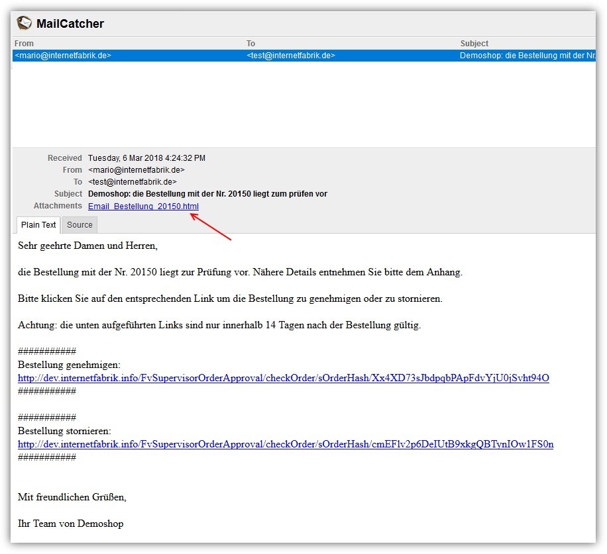Open the Email_Bestellung_20150.html attachment
Image resolution: width=607 pixels, height=554 pixels.
tap(143, 206)
